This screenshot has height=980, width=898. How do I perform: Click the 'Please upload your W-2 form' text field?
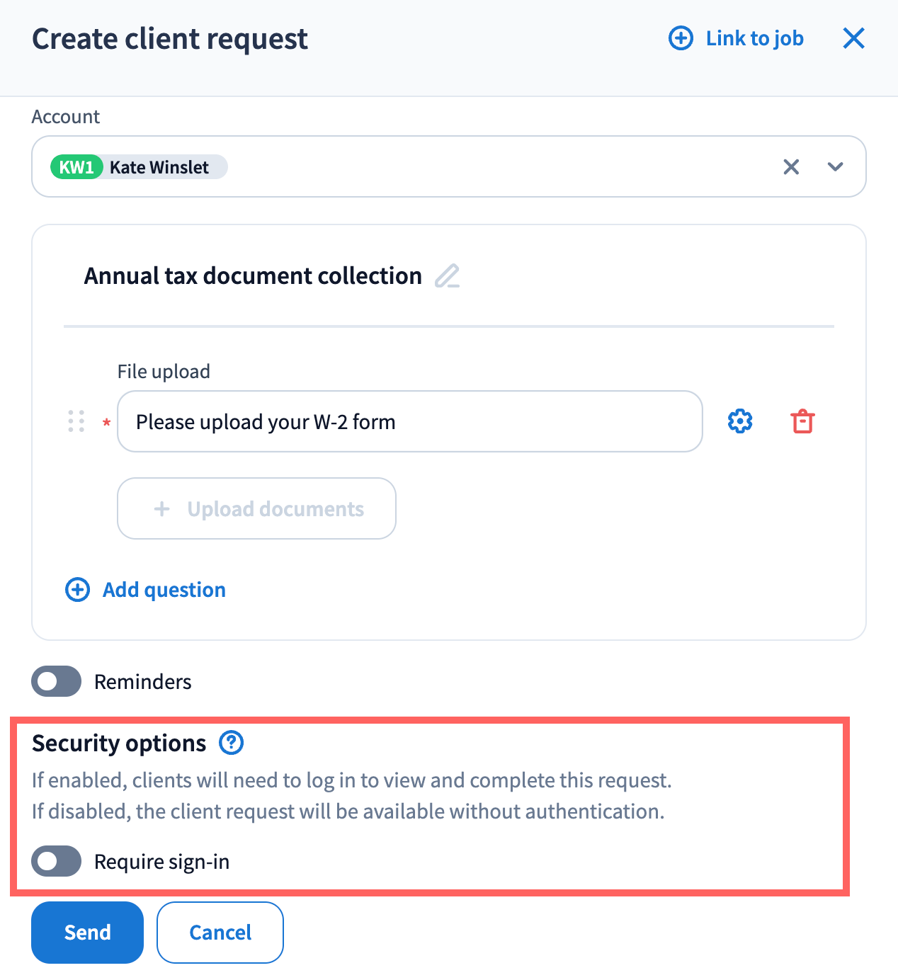(409, 421)
